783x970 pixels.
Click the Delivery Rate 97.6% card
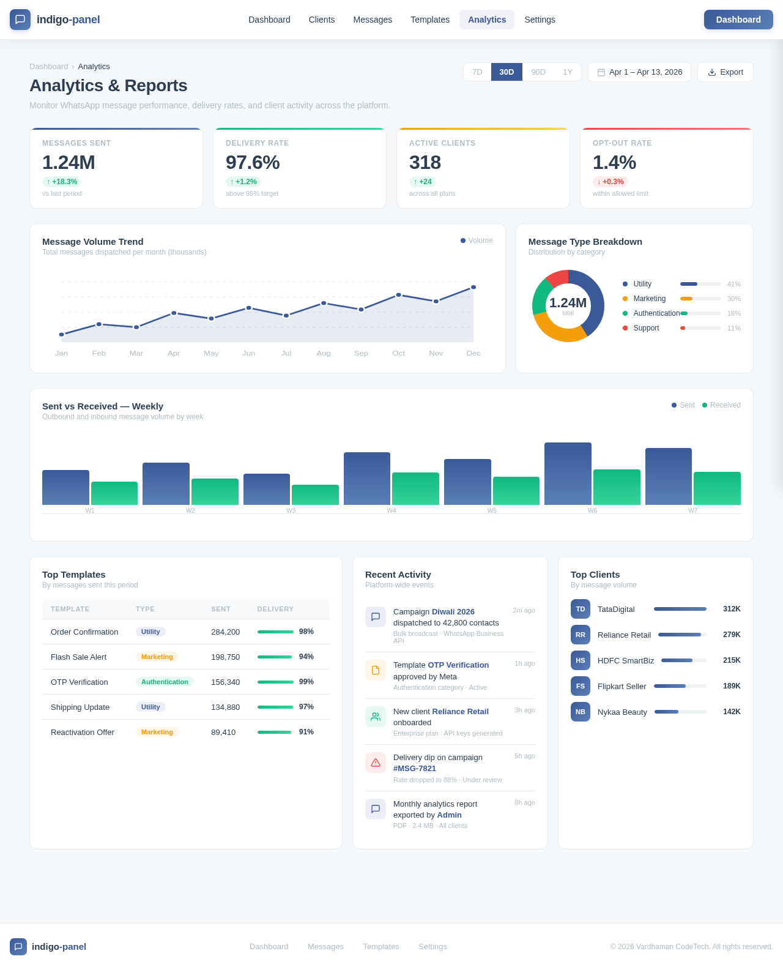point(300,168)
